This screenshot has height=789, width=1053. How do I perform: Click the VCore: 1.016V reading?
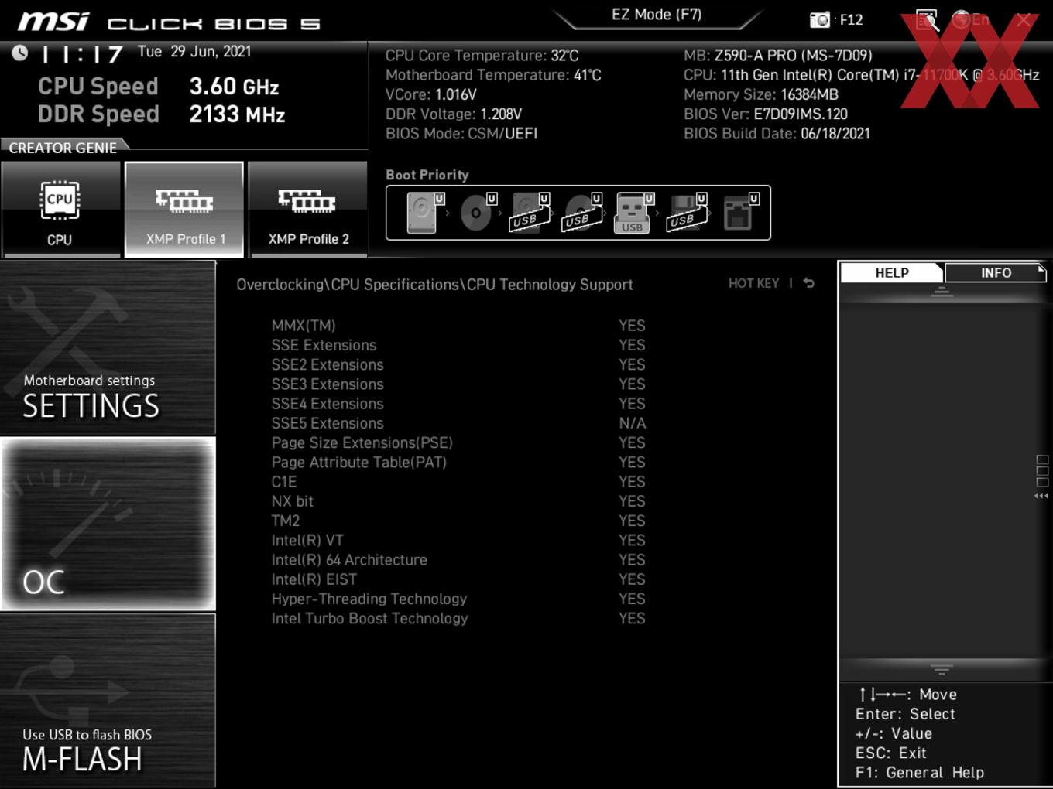pos(431,95)
